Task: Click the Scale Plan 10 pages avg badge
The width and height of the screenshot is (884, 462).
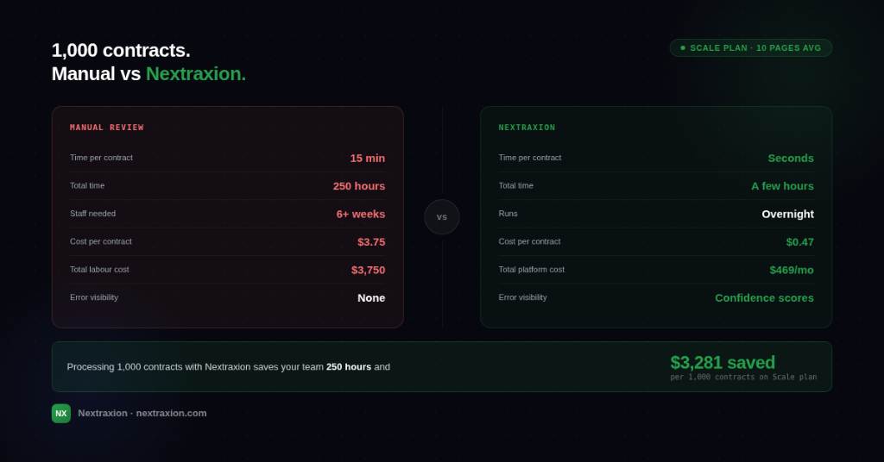Action: pos(750,47)
